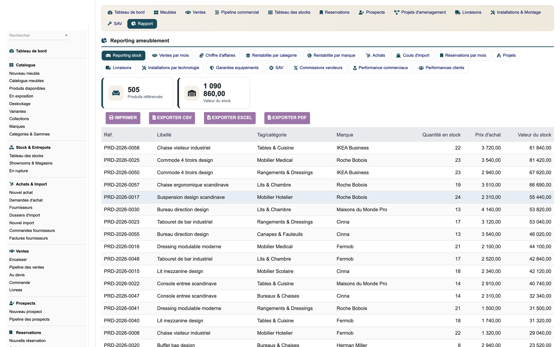Open Tableau de bord in sidebar
Image resolution: width=560 pixels, height=347 pixels.
pos(31,51)
